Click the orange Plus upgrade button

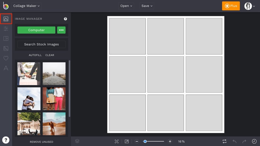click(x=231, y=6)
